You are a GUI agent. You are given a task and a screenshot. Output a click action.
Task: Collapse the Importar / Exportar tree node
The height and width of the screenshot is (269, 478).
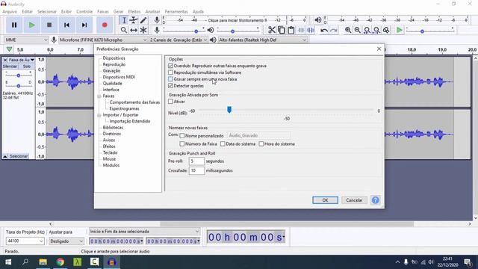click(x=99, y=115)
